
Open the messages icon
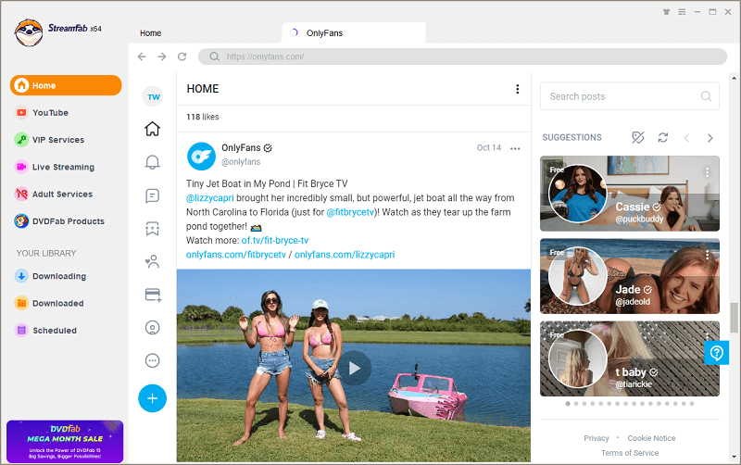pos(152,195)
